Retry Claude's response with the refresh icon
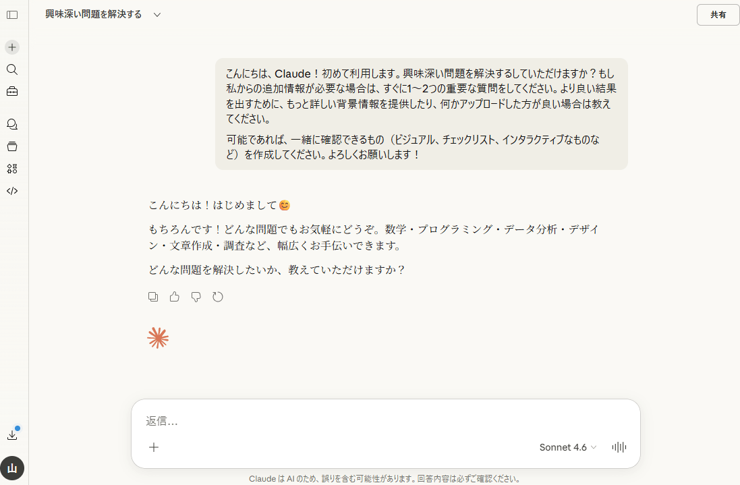This screenshot has height=485, width=740. [217, 296]
